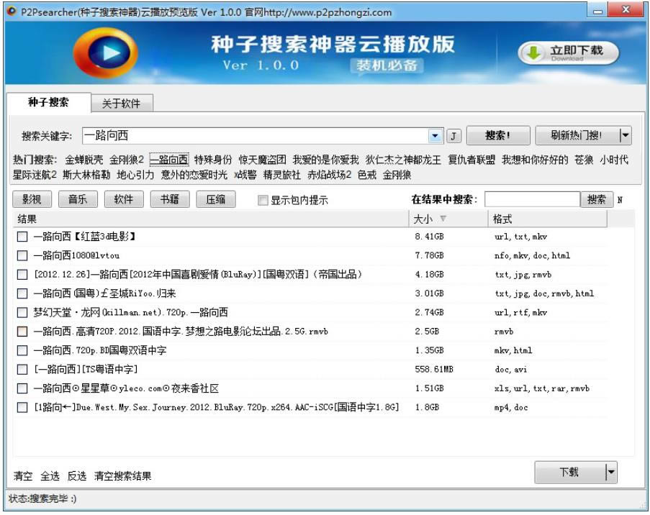
Task: Click 清空搜索结果 to clear results
Action: tap(122, 476)
